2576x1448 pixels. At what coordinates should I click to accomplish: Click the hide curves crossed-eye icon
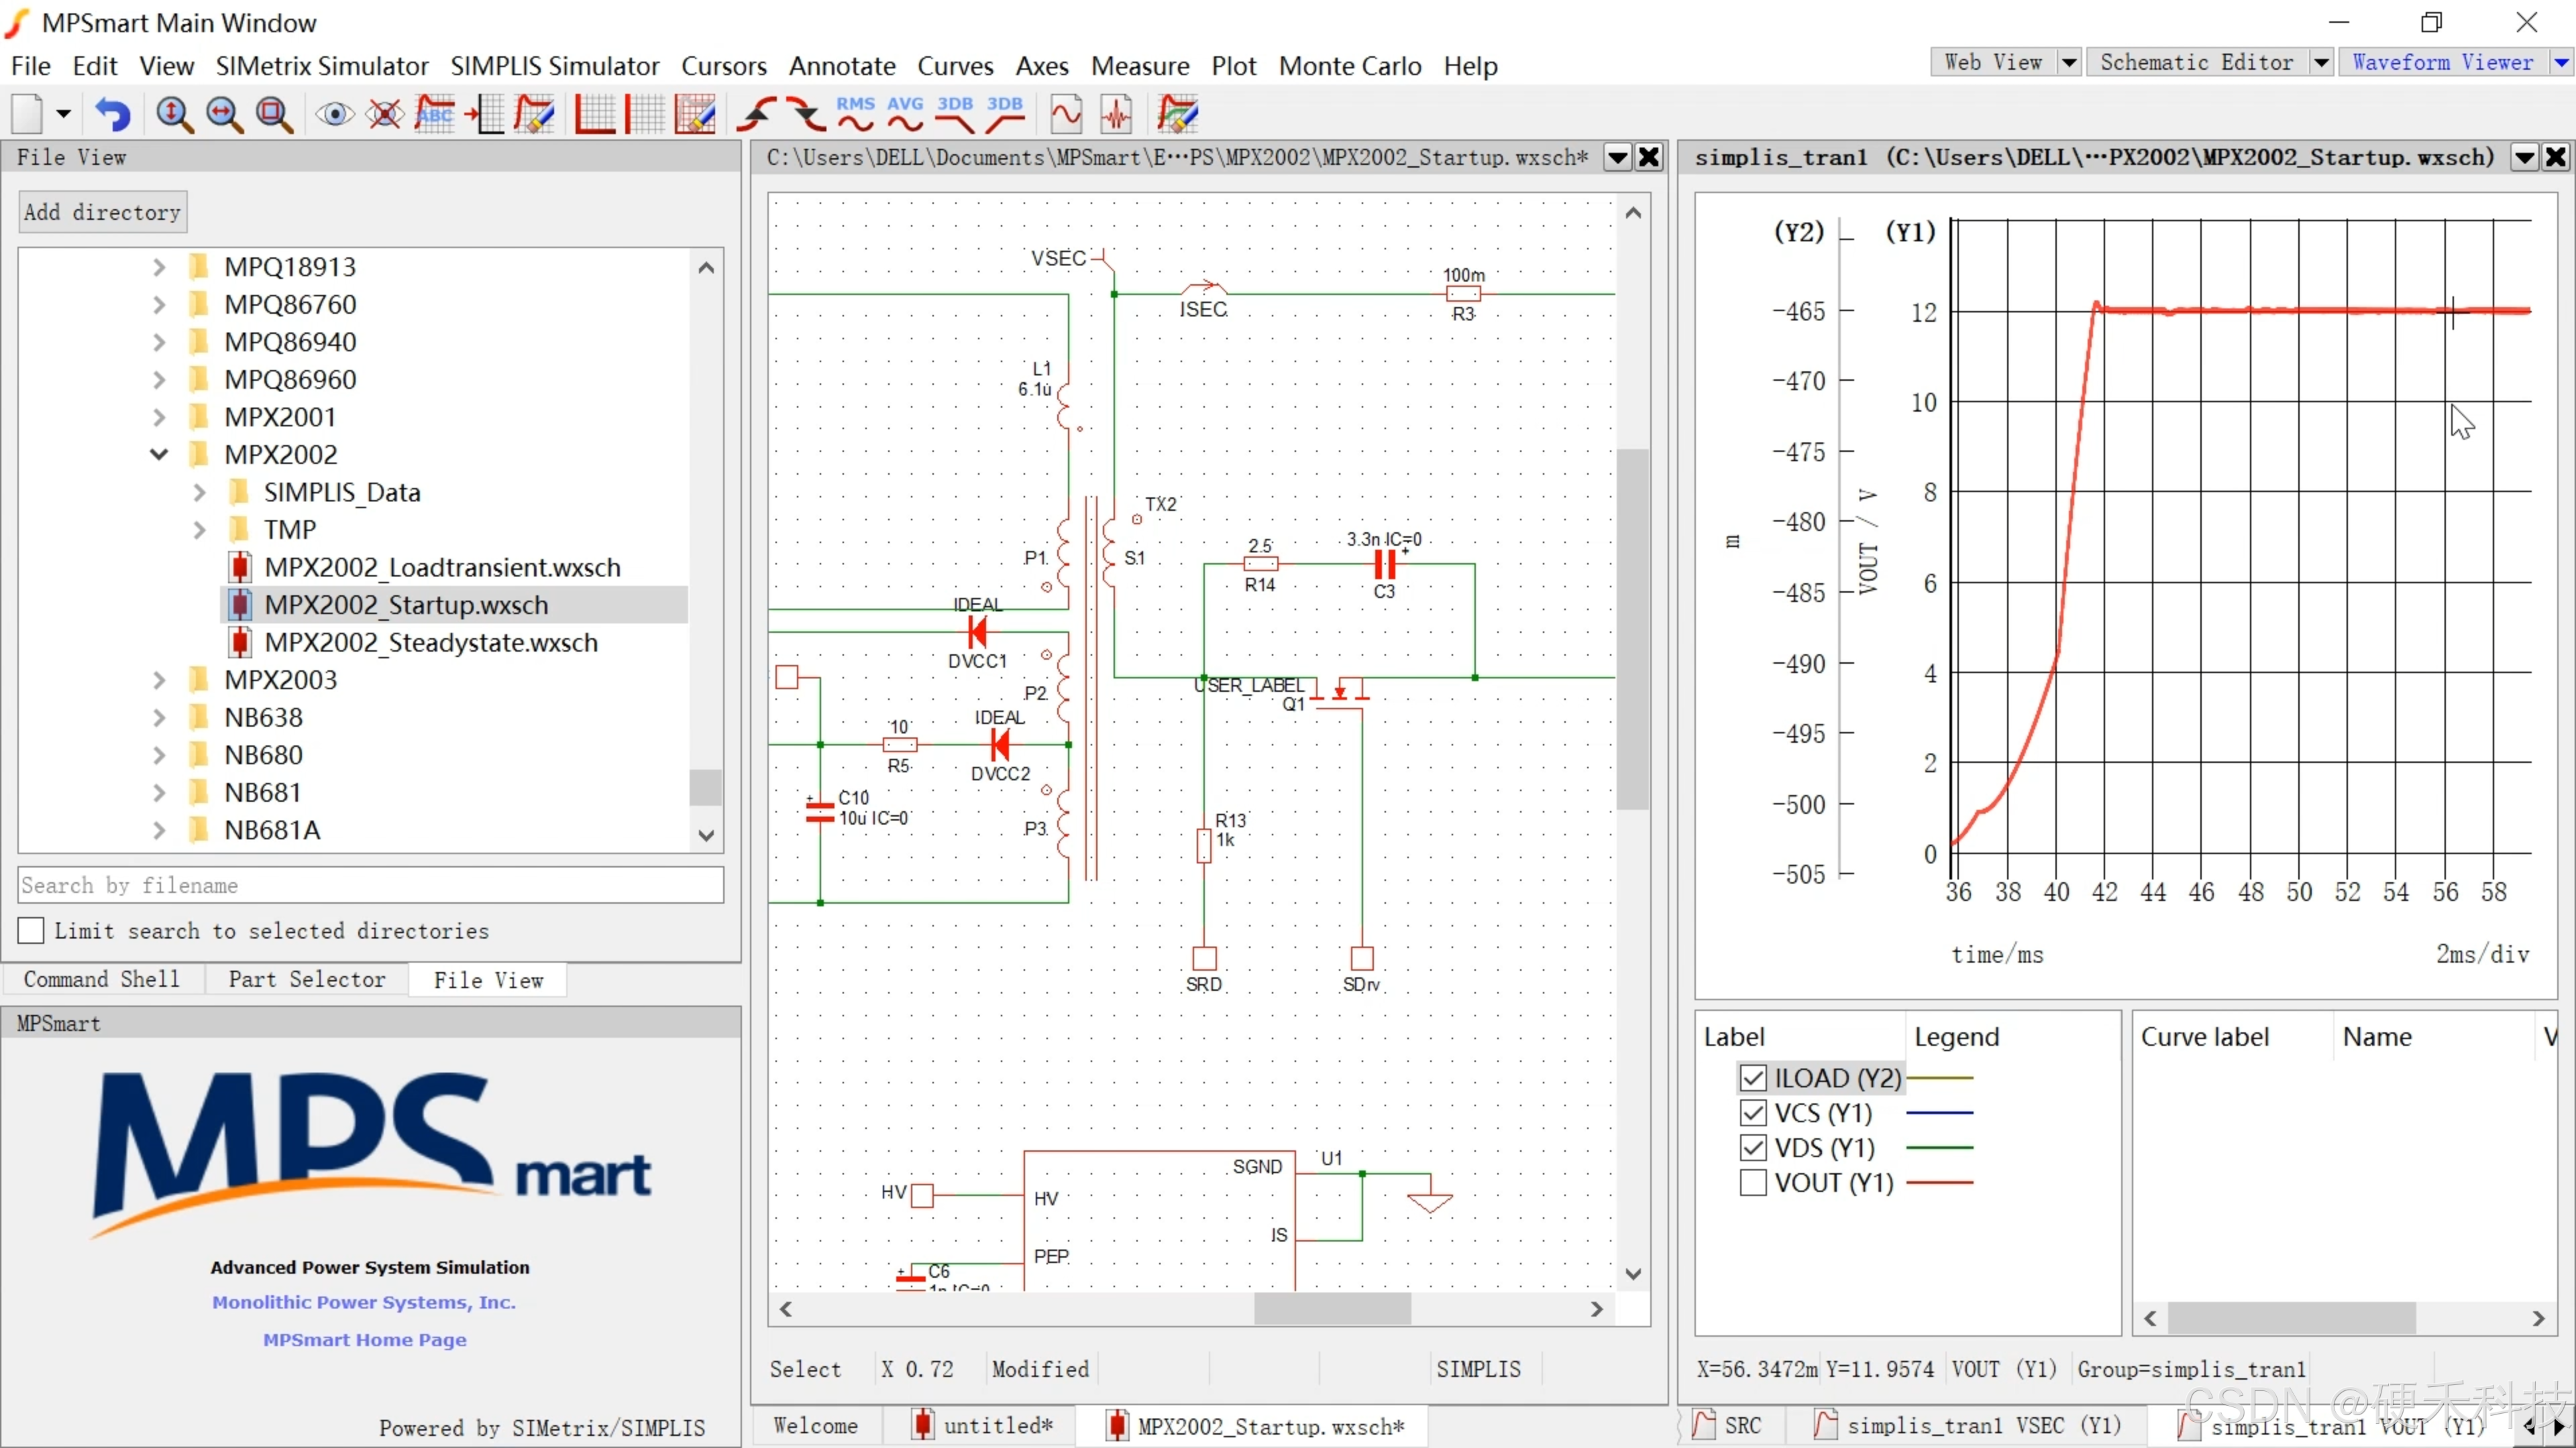click(x=385, y=114)
